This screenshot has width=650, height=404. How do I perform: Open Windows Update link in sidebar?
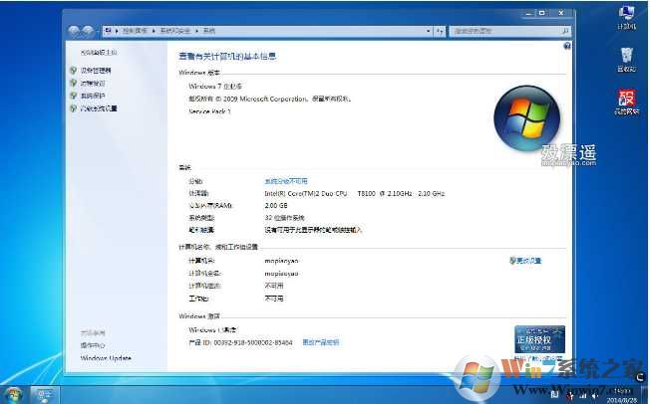click(x=106, y=358)
